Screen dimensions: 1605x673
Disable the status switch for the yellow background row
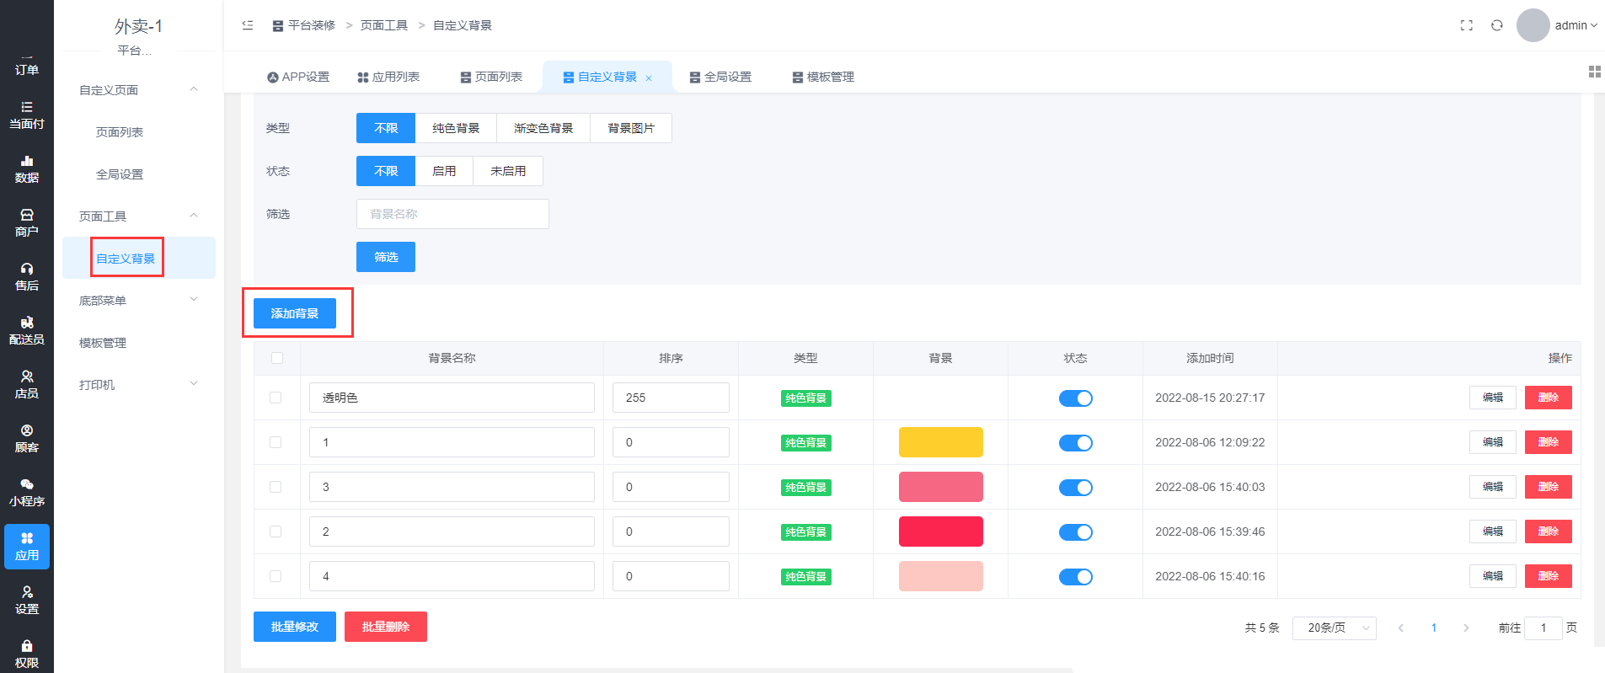point(1076,443)
